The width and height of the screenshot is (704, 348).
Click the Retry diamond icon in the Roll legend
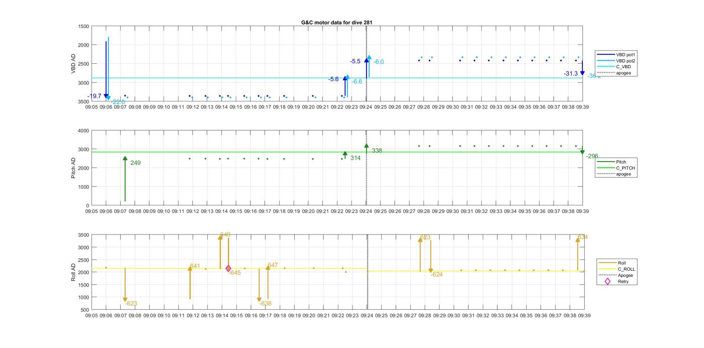(607, 281)
